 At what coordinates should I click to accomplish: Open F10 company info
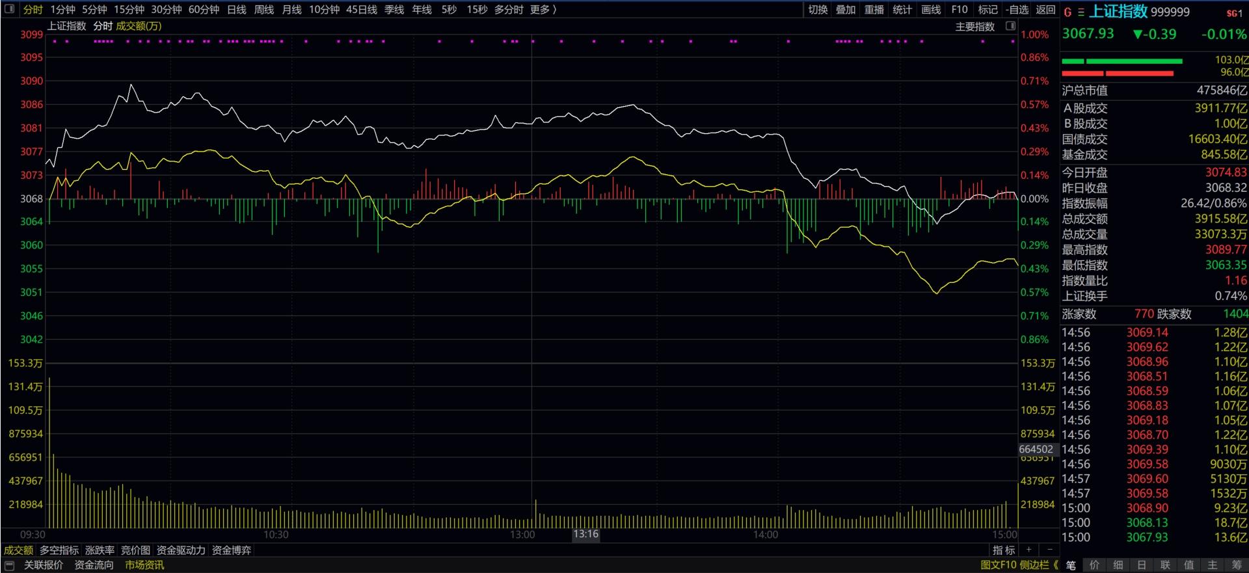pyautogui.click(x=960, y=9)
